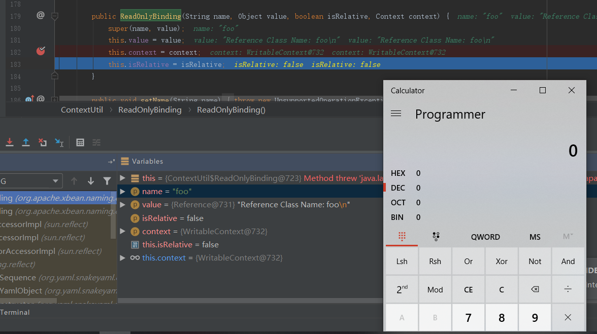Screen dimensions: 597x334
Task: Select ContextUtil in the editor breadcrumb
Action: (x=82, y=110)
